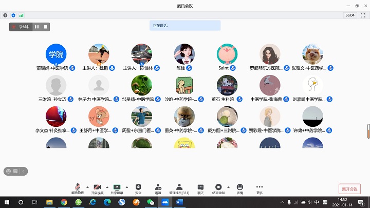370x208 pixels.
Task: Open 管理成员 participant list
Action: click(179, 188)
